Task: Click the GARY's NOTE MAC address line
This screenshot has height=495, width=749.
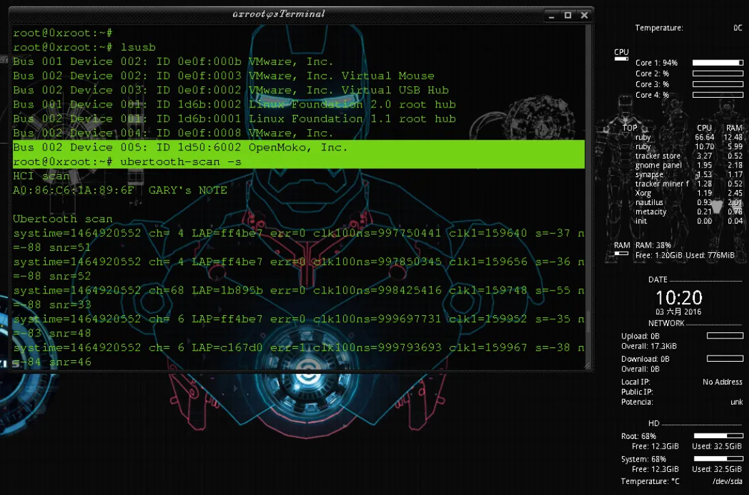Action: [120, 190]
